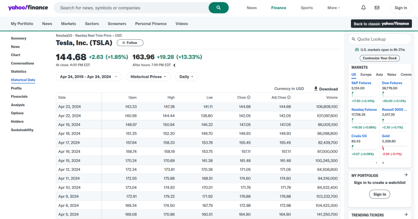Select the Asia markets tab
The width and height of the screenshot is (418, 219).
[x=379, y=75]
